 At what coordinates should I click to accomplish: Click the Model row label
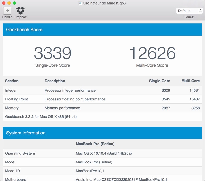click(10, 162)
